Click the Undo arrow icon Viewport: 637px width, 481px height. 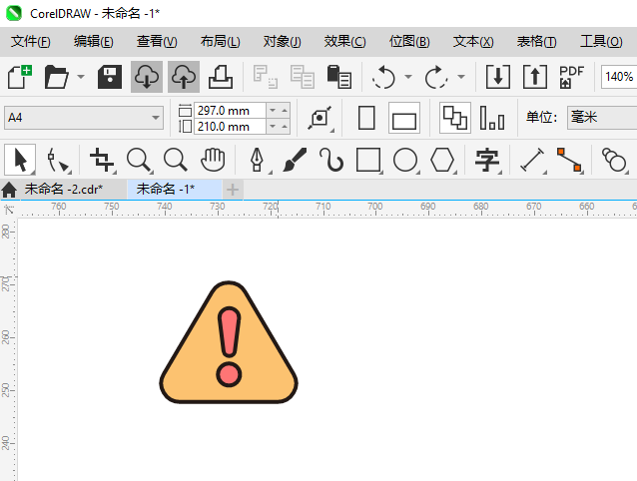[384, 77]
